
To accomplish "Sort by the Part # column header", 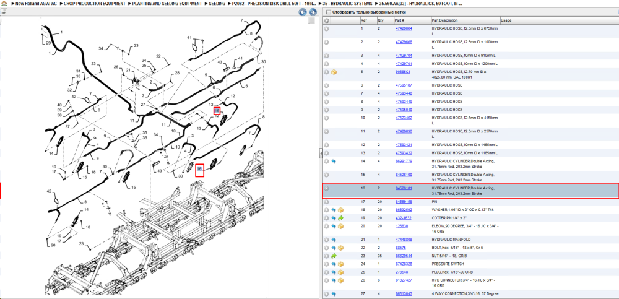I will pyautogui.click(x=412, y=20).
